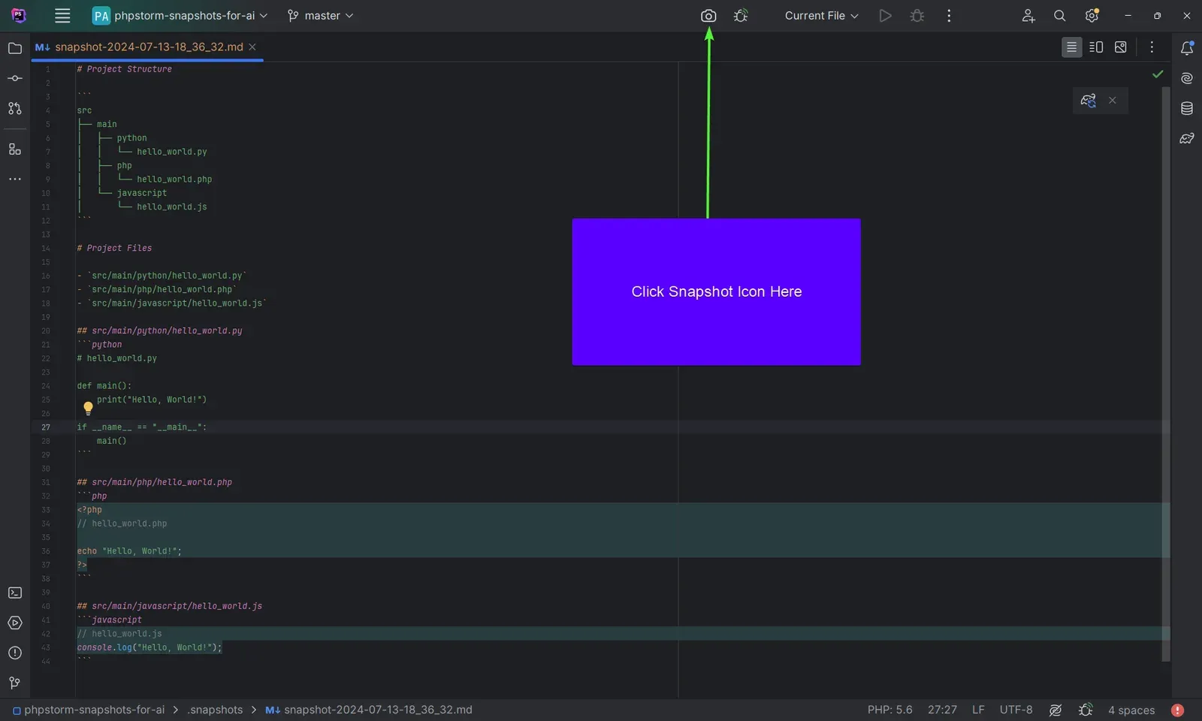
Task: Click the '## src/main/php/hello_world.php' heading
Action: click(155, 483)
